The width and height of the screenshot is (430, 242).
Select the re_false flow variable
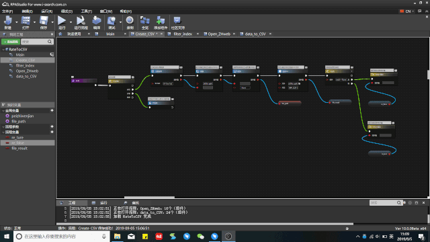17,143
